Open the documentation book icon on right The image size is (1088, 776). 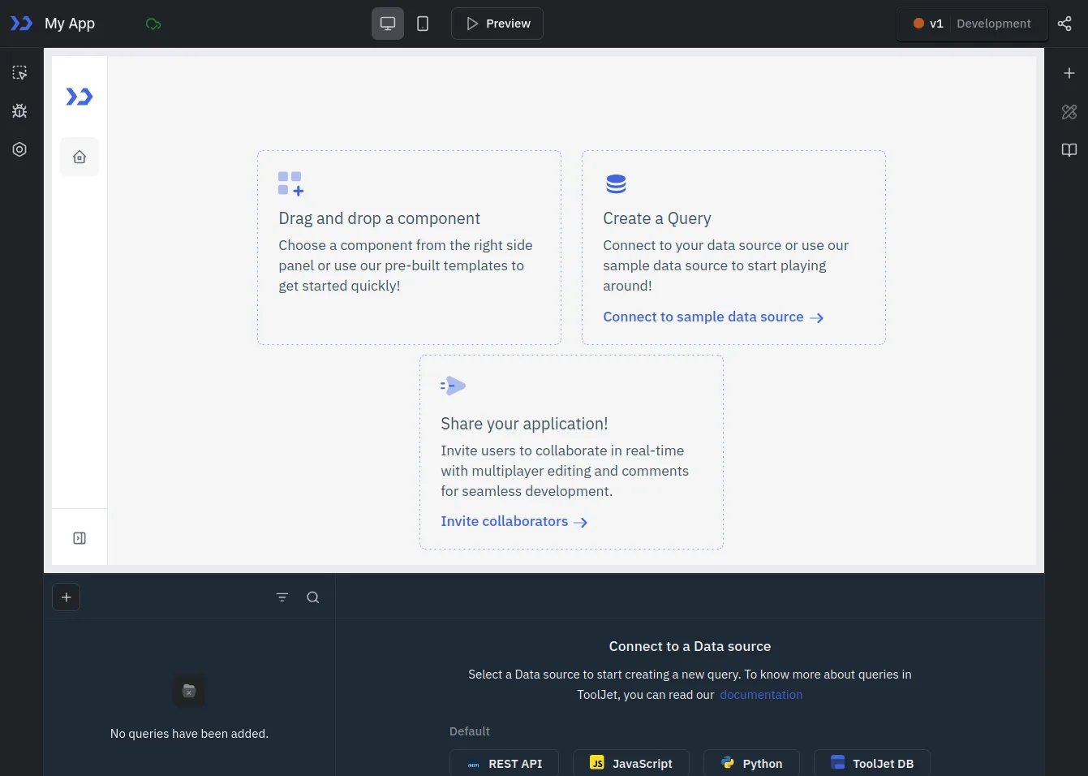click(1069, 150)
